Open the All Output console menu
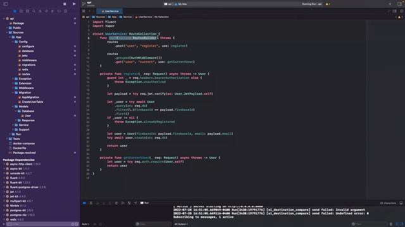This screenshot has height=227, width=405. click(182, 224)
